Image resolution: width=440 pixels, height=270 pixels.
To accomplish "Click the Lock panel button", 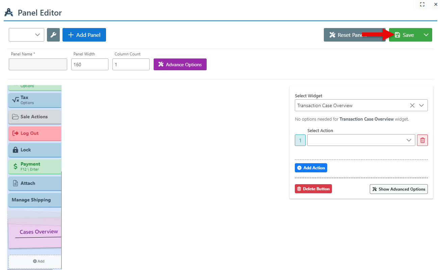I will tap(34, 150).
